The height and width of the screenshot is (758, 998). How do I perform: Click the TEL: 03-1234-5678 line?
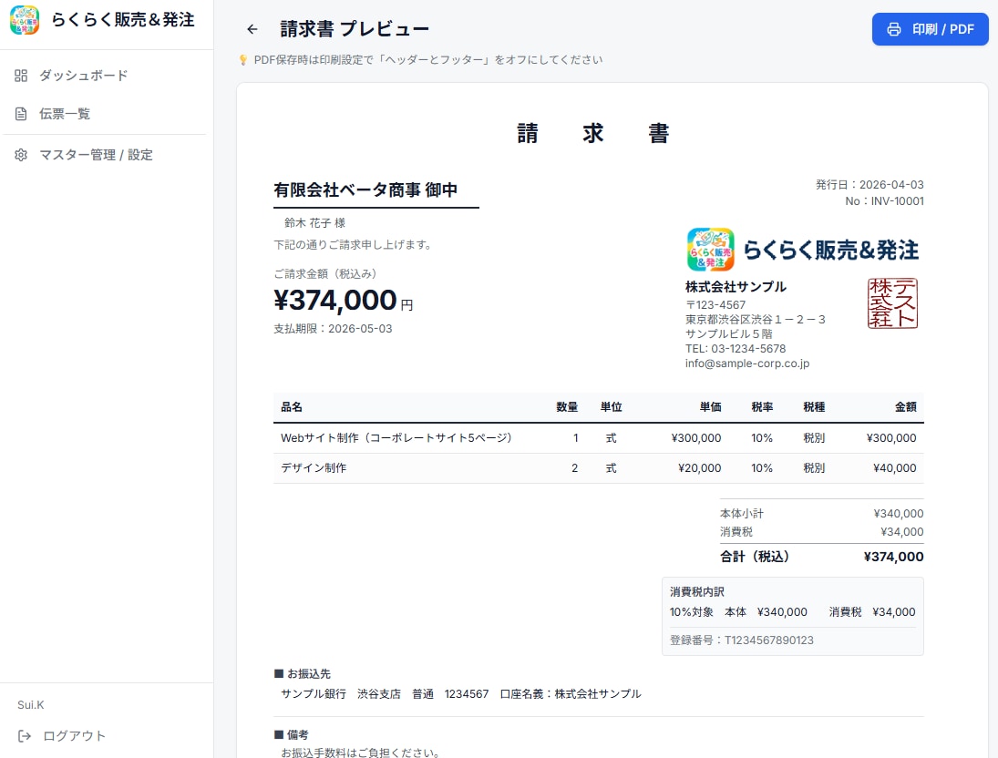736,349
